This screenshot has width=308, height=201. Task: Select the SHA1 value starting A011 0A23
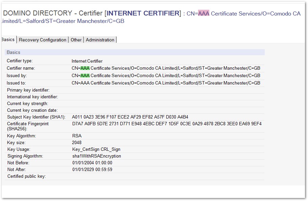[x=130, y=117]
